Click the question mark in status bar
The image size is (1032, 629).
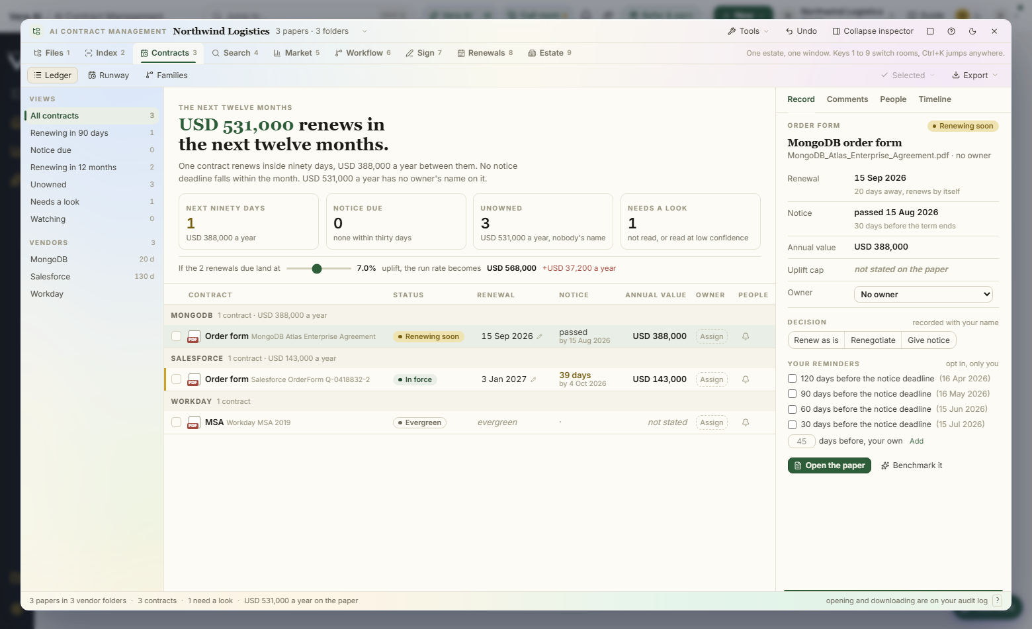(998, 601)
